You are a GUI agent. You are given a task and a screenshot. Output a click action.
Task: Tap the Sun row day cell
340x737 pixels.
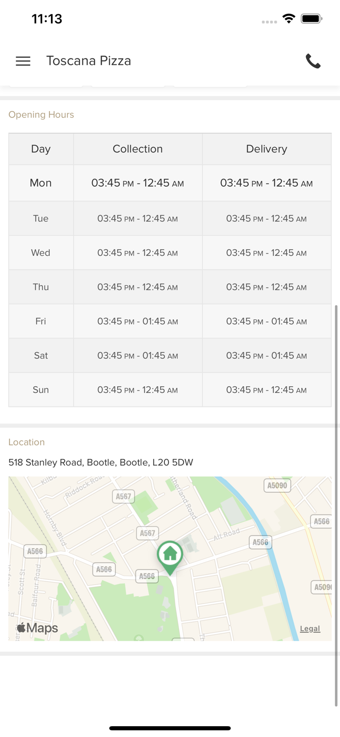pyautogui.click(x=41, y=390)
